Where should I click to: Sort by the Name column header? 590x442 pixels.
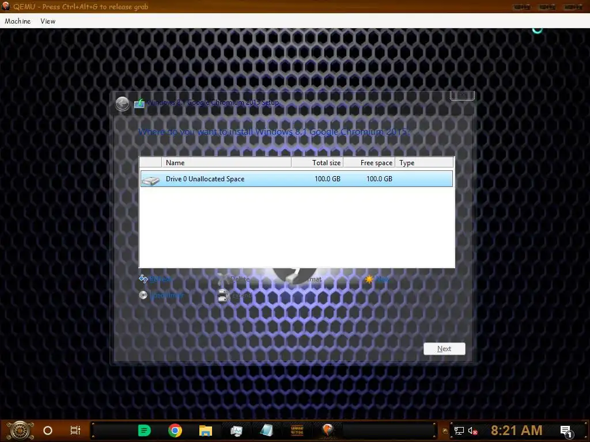pyautogui.click(x=226, y=162)
